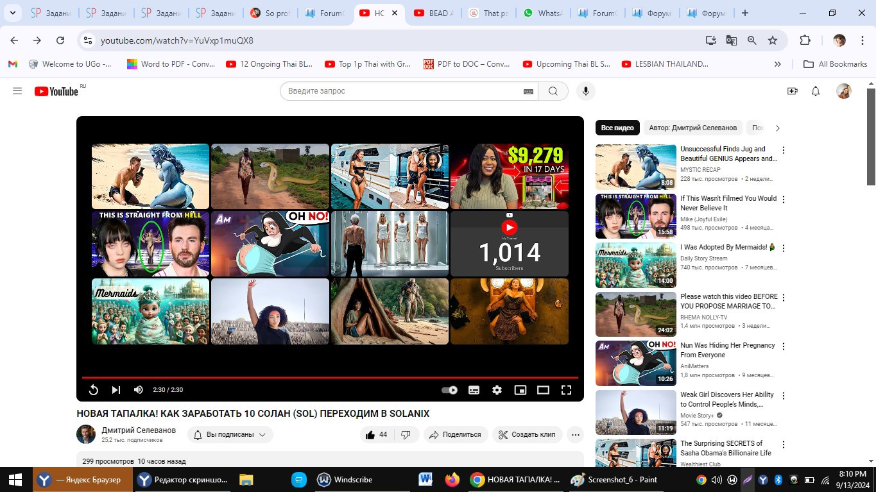Open options for Nun Was Hiding Her Pregnancy
The width and height of the screenshot is (876, 492).
(783, 346)
